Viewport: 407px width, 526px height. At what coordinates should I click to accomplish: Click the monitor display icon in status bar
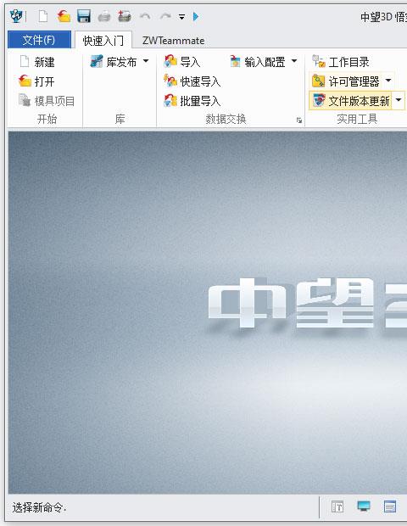pyautogui.click(x=364, y=506)
